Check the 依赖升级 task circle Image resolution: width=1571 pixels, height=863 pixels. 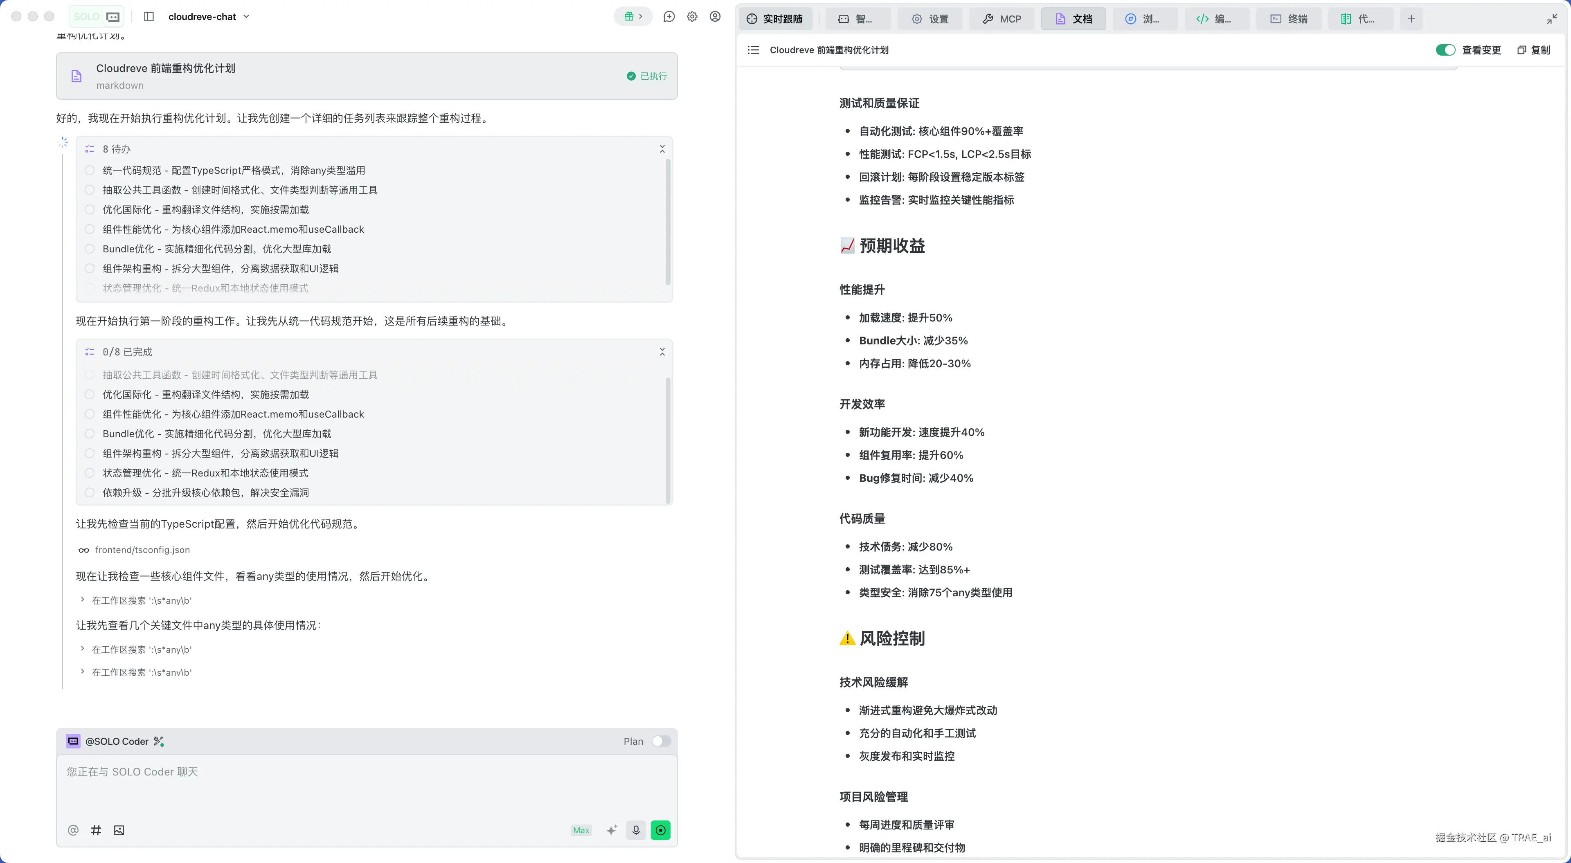coord(90,493)
